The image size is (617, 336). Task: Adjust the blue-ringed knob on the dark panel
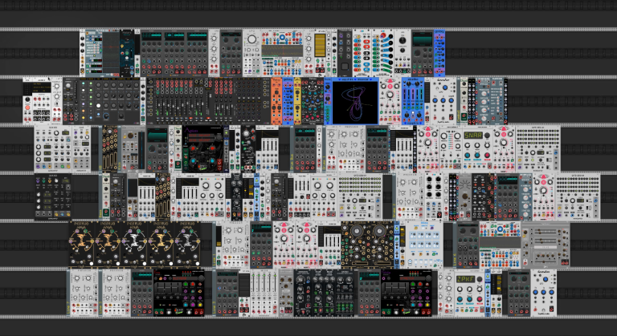coord(105,116)
